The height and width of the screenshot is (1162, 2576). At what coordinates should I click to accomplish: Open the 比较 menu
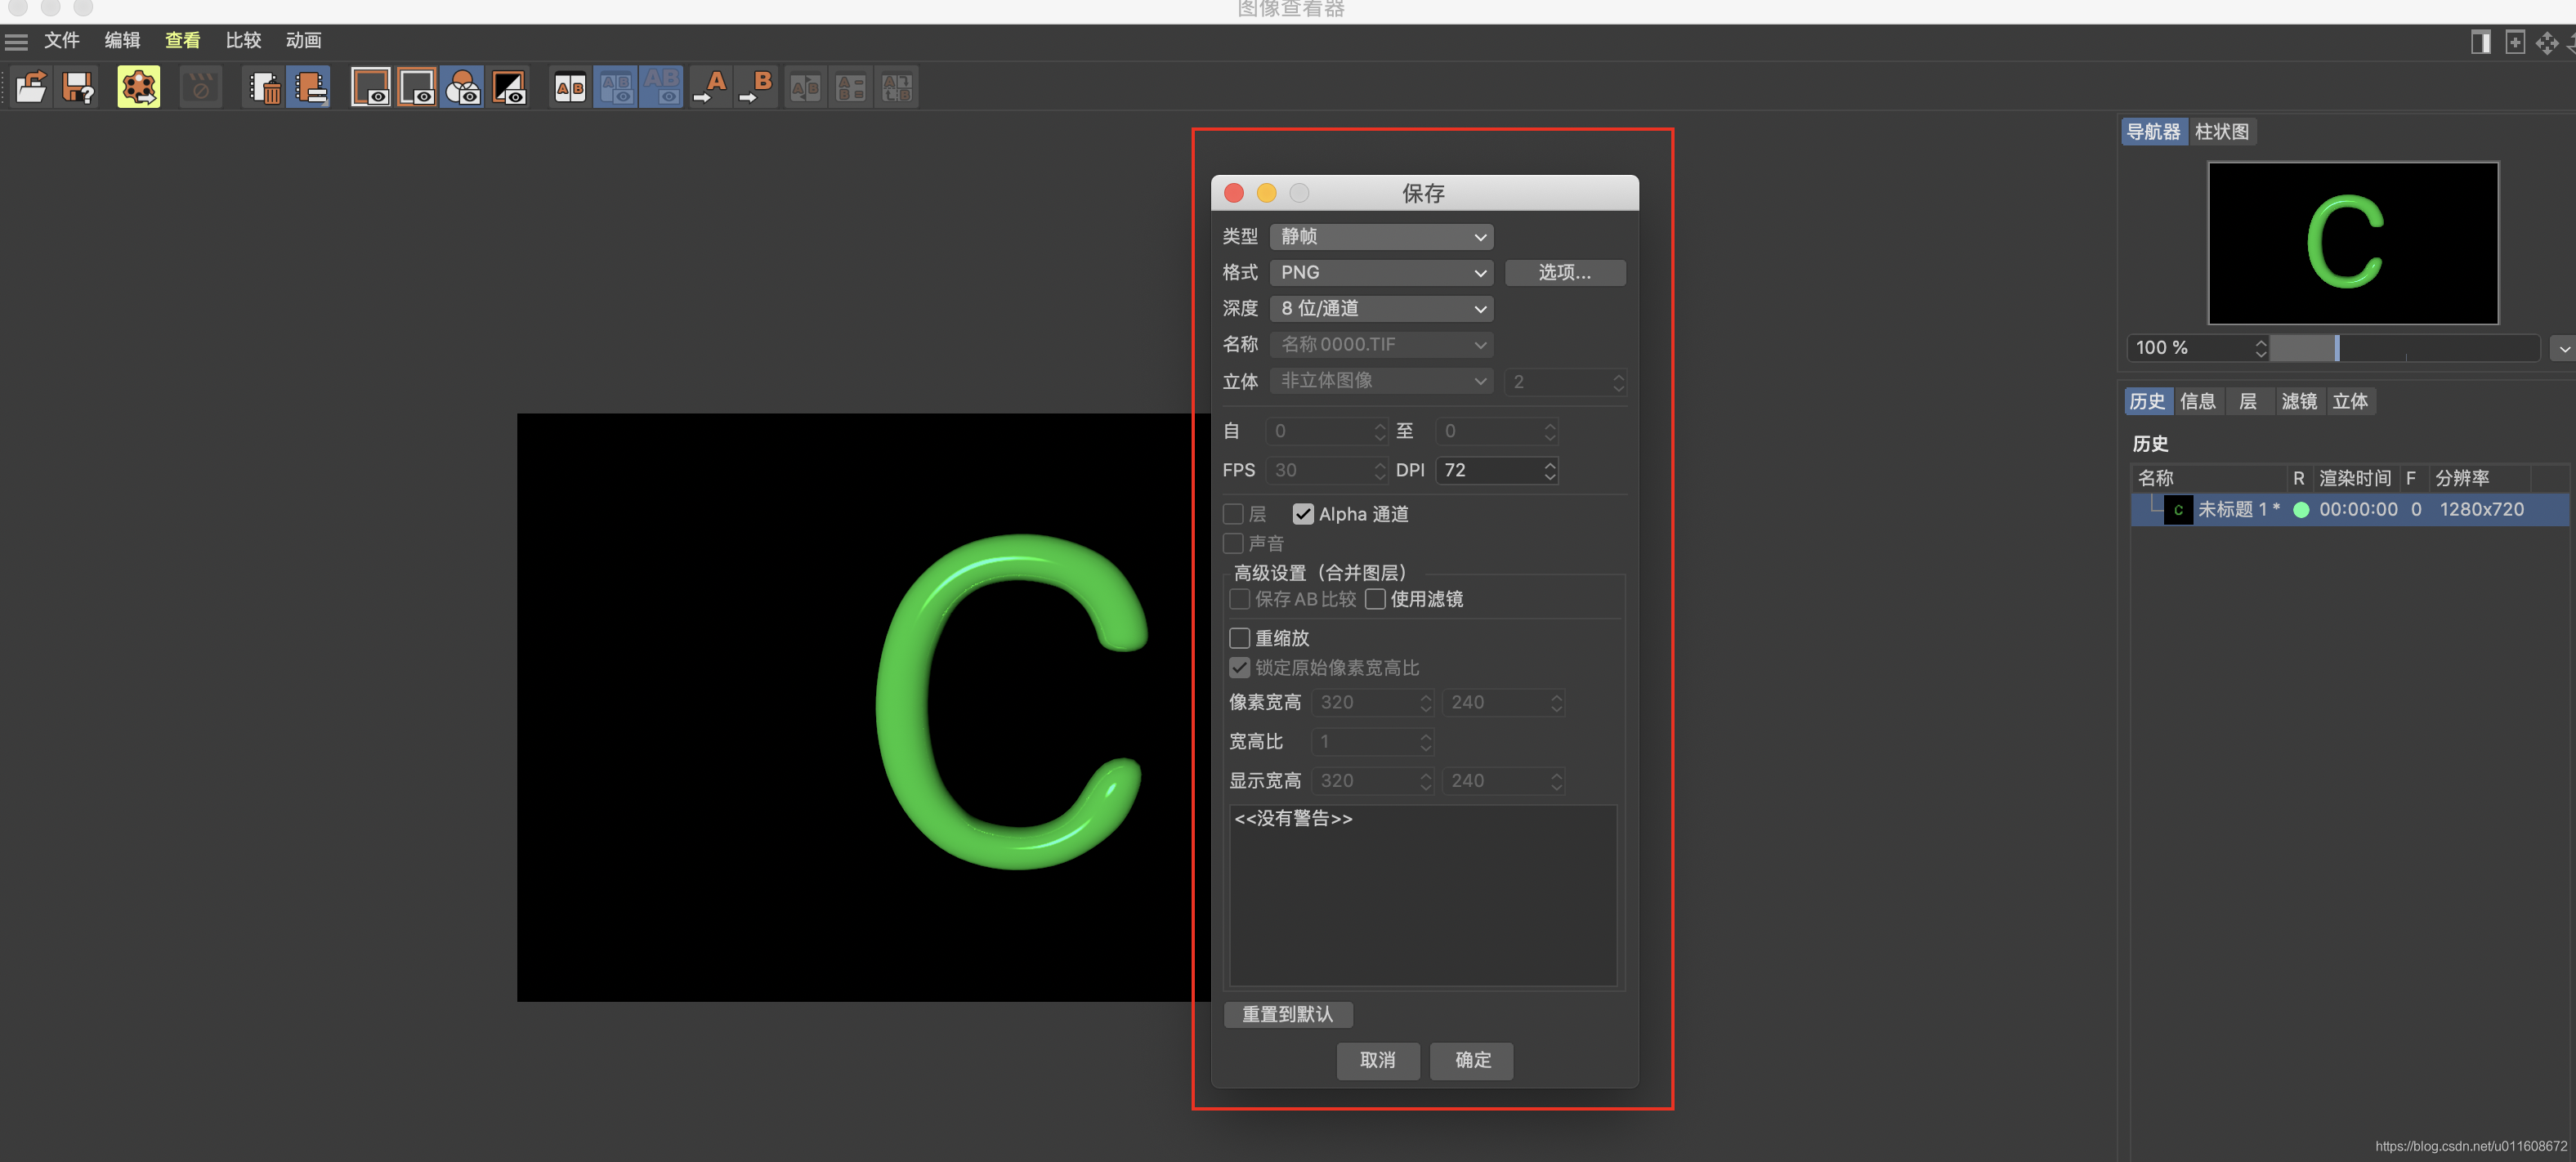pyautogui.click(x=243, y=40)
